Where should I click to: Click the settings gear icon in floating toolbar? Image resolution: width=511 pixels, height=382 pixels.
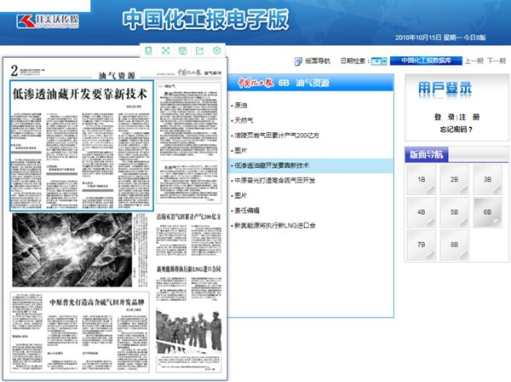pyautogui.click(x=217, y=51)
